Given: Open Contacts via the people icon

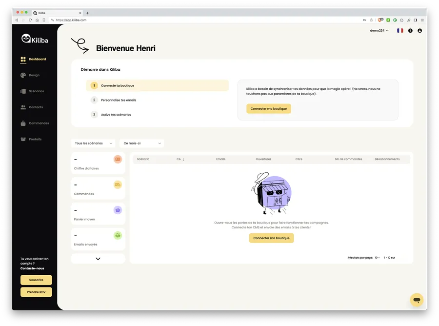Looking at the screenshot, I should coord(22,107).
